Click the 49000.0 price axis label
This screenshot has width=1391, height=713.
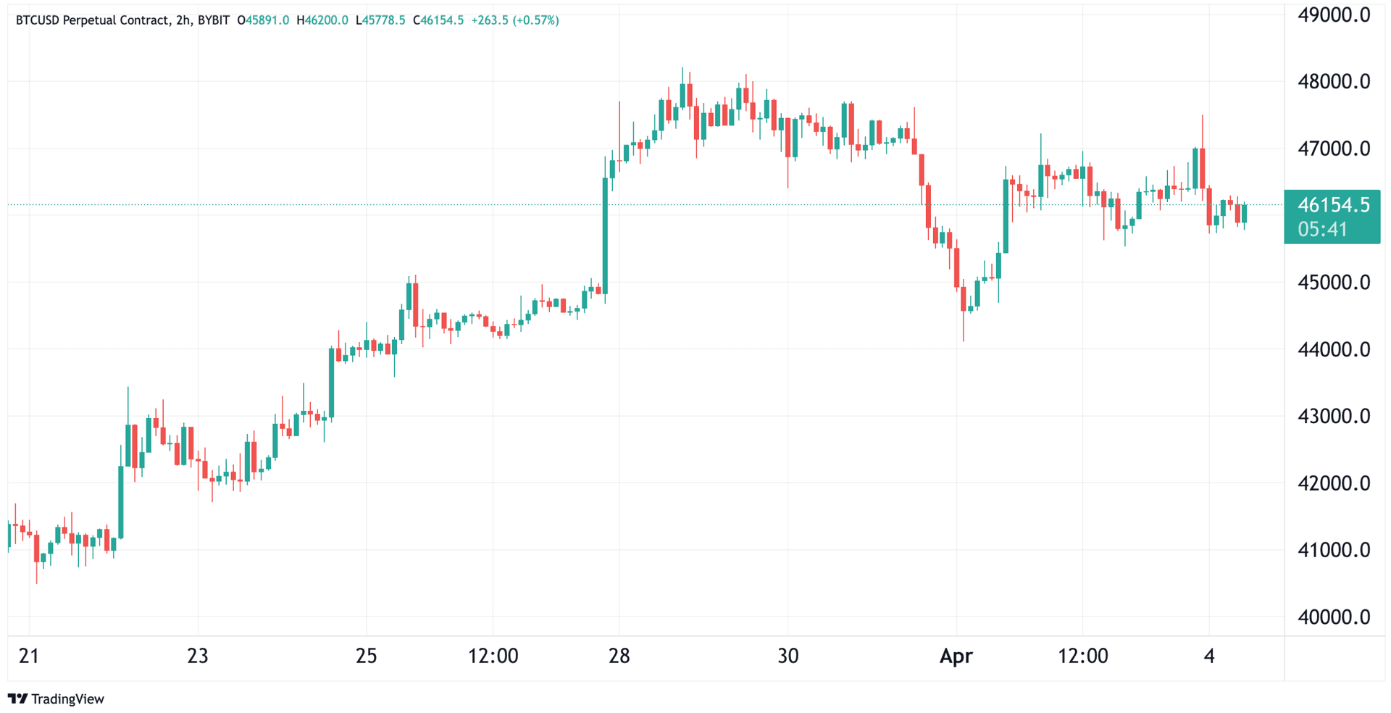pyautogui.click(x=1334, y=14)
